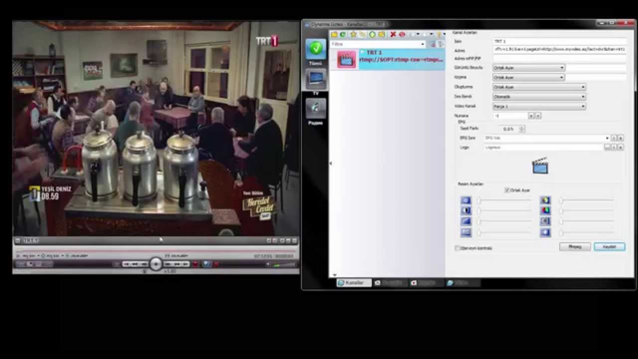Click the contrast half-circle icon
The width and height of the screenshot is (638, 359).
(x=466, y=210)
